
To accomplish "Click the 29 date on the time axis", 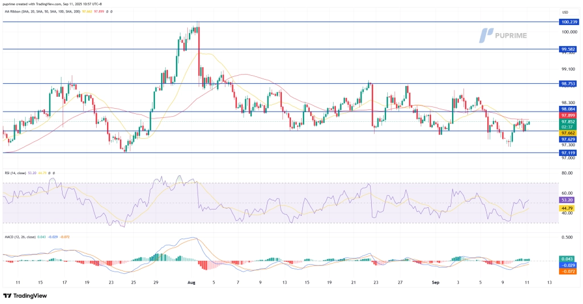I will pyautogui.click(x=156, y=282).
